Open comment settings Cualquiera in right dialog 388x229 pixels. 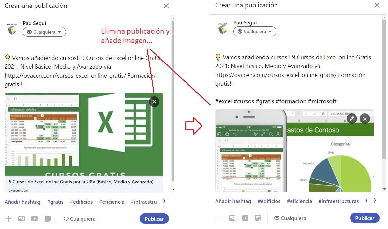[x=290, y=218]
